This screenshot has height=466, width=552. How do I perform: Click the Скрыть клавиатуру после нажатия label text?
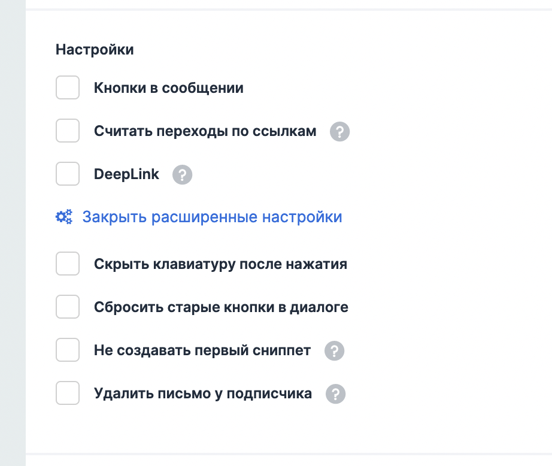(x=220, y=264)
